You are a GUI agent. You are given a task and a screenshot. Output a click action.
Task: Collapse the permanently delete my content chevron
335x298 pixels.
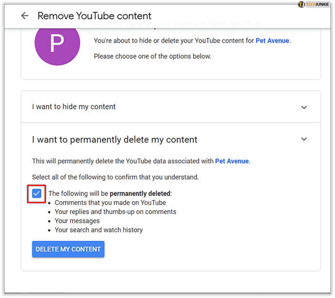[304, 139]
